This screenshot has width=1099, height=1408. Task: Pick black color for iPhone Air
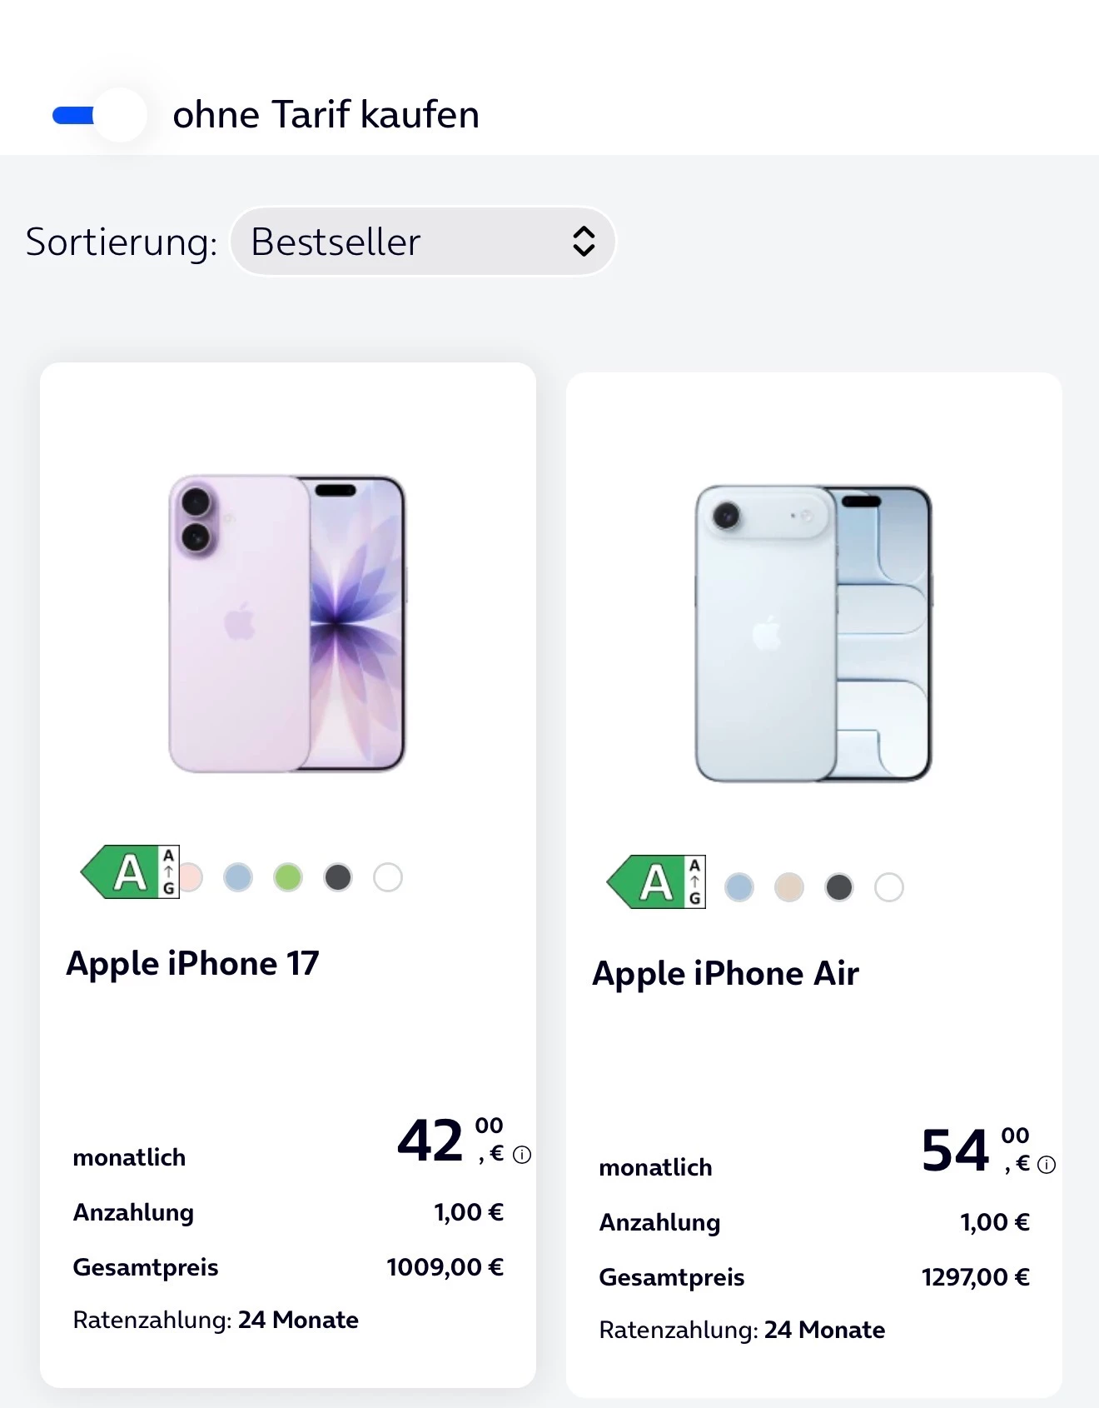point(839,887)
